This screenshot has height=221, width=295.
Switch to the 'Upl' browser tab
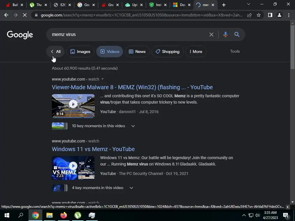132,5
